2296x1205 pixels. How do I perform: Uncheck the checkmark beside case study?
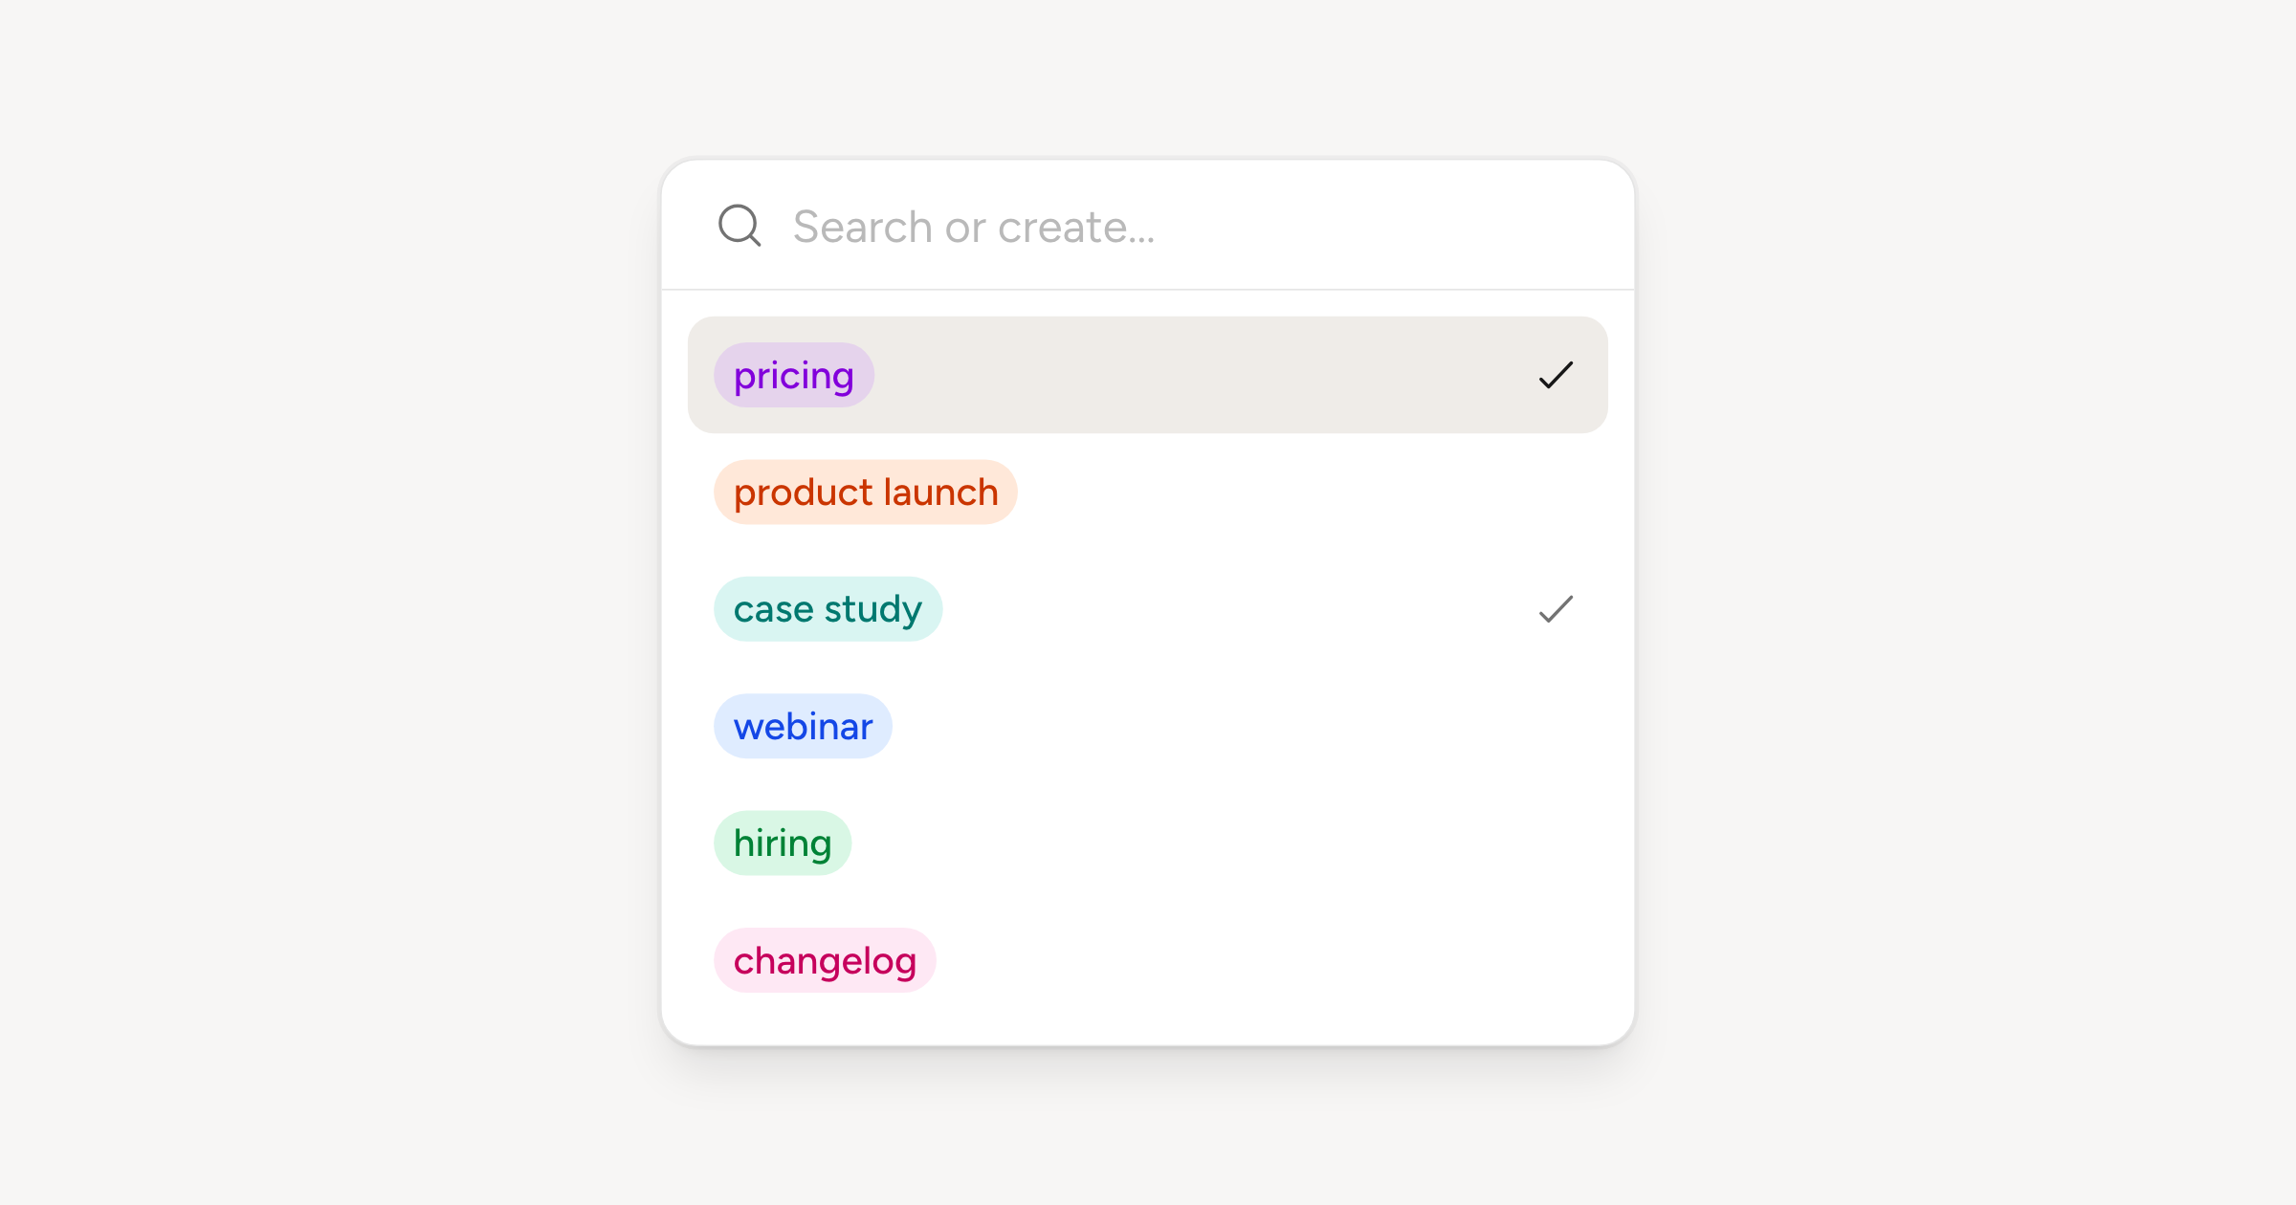pyautogui.click(x=1556, y=609)
